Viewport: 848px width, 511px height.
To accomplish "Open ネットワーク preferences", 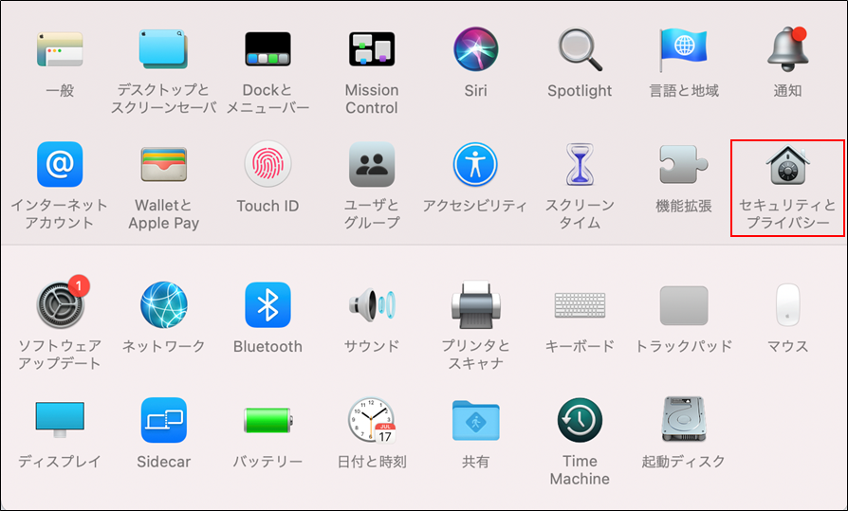I will [x=163, y=304].
